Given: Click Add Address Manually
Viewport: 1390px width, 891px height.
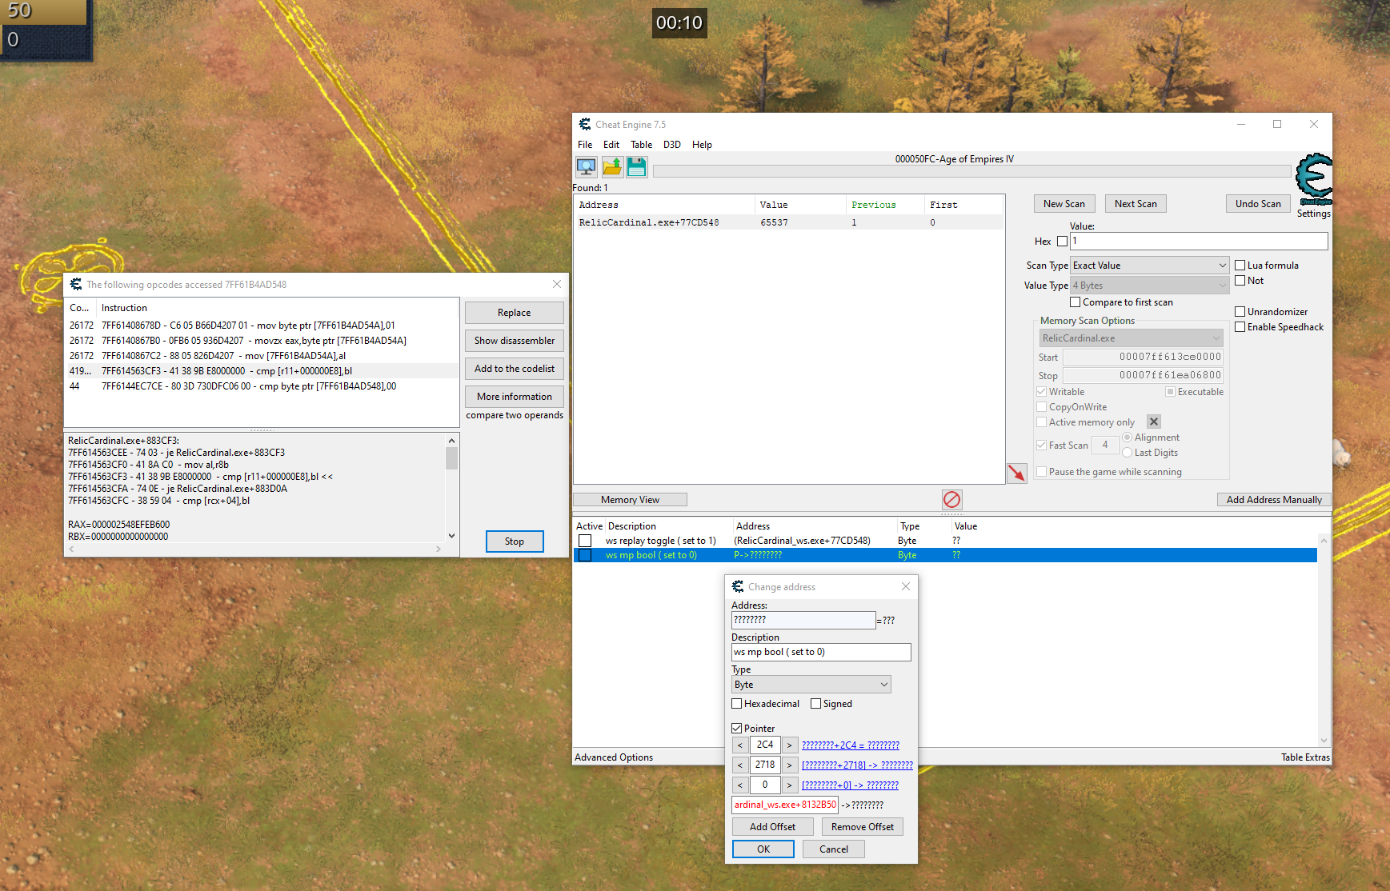Looking at the screenshot, I should coord(1274,500).
